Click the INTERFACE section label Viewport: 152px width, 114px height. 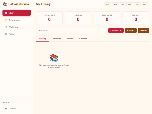6,102
